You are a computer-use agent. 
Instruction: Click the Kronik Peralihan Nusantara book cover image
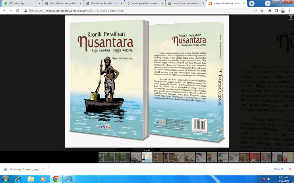pos(147,81)
